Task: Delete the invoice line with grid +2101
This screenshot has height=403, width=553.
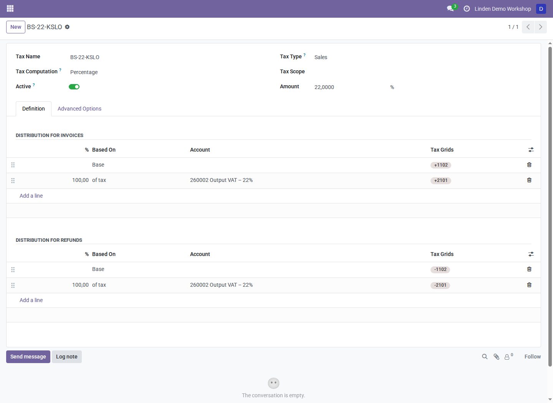Action: pos(529,180)
